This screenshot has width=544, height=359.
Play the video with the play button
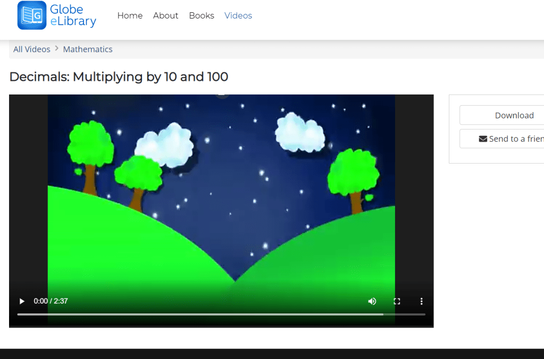(x=22, y=301)
